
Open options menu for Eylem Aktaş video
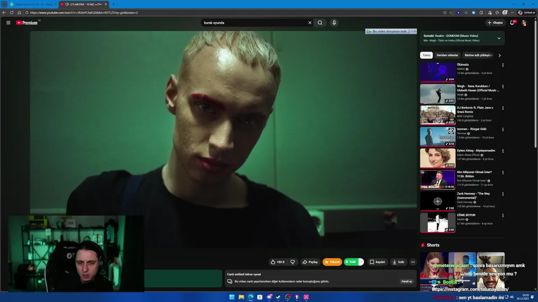[503, 151]
